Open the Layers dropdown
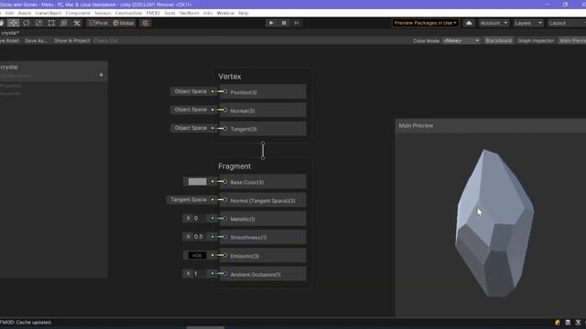Screen dimensions: 586x329 pyautogui.click(x=527, y=23)
